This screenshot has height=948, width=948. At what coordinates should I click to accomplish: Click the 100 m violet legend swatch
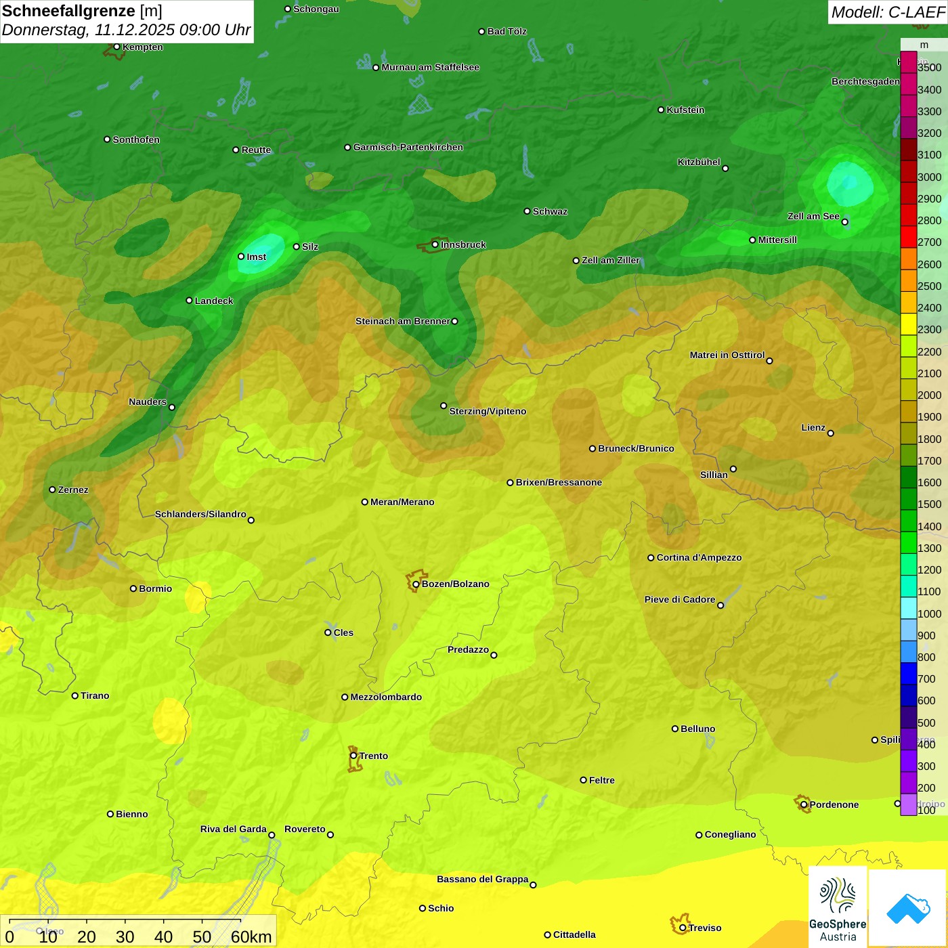pos(908,804)
